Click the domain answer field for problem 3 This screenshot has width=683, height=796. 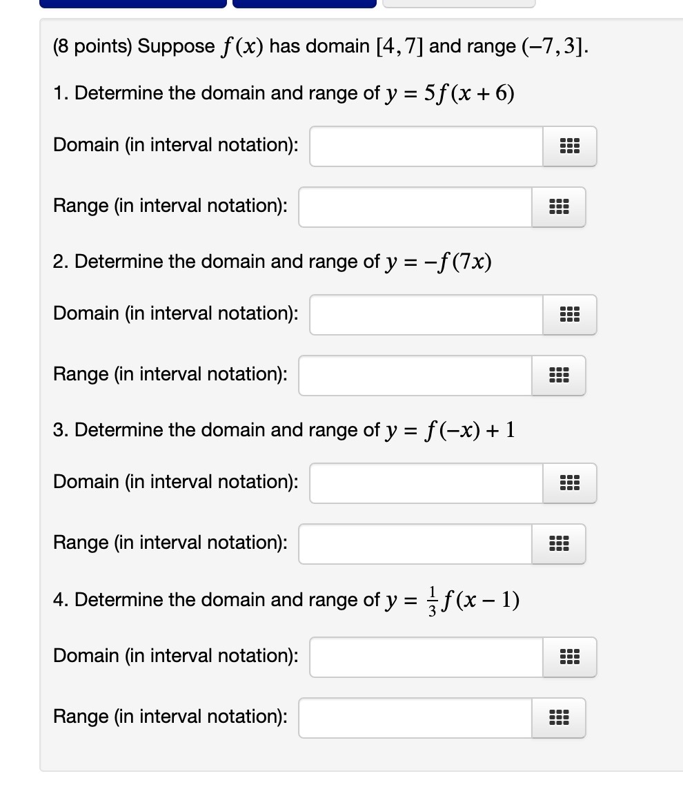[424, 483]
